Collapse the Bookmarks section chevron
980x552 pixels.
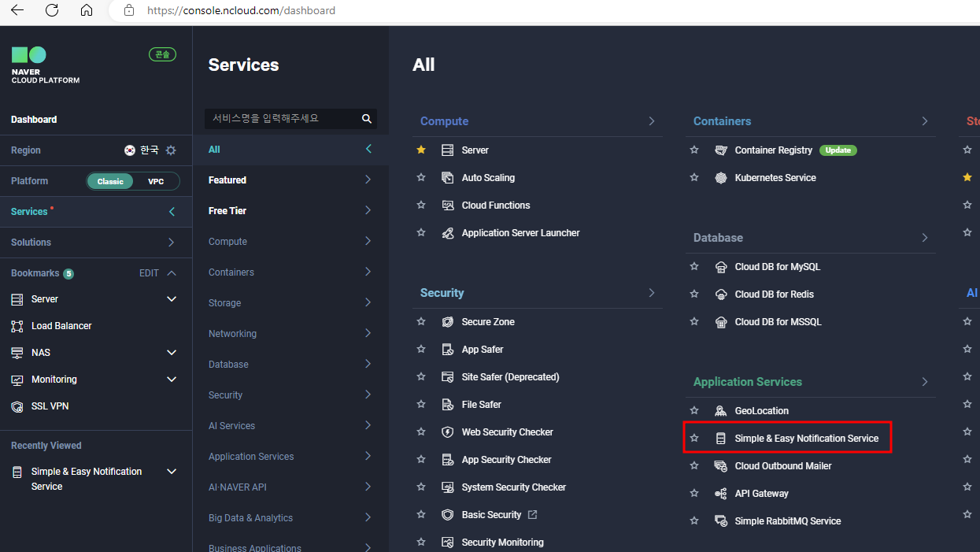tap(172, 273)
